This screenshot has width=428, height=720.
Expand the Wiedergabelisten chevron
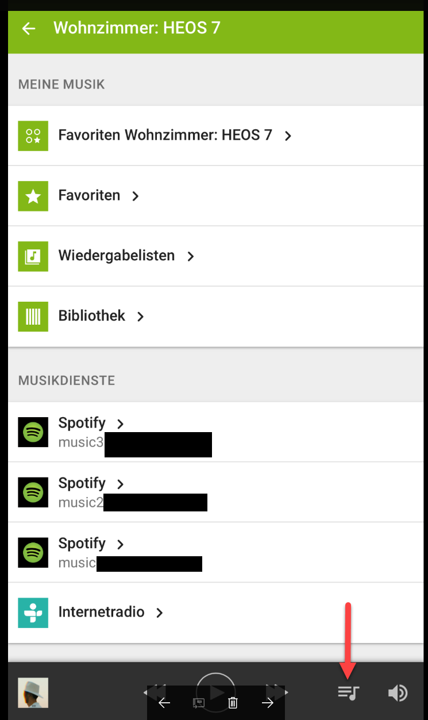[x=191, y=256]
